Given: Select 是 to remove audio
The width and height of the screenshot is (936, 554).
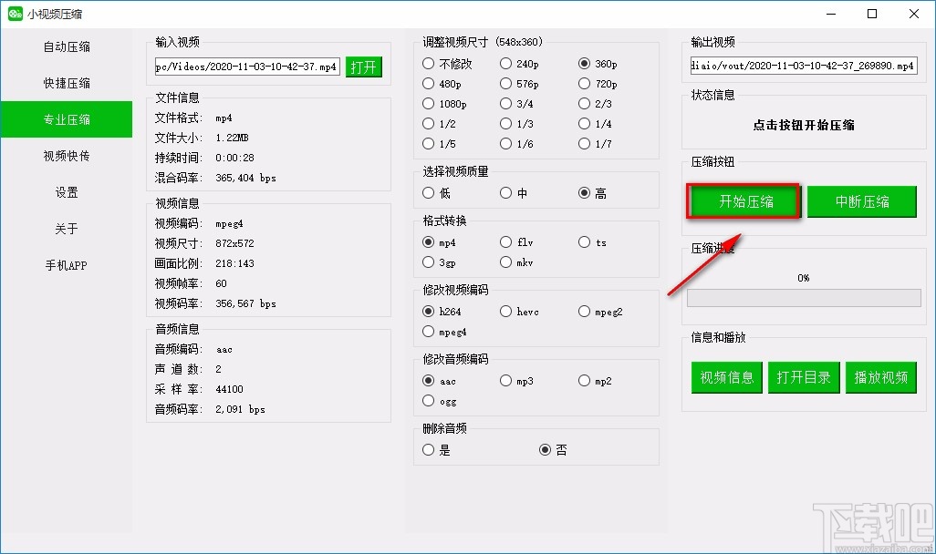Looking at the screenshot, I should 436,449.
